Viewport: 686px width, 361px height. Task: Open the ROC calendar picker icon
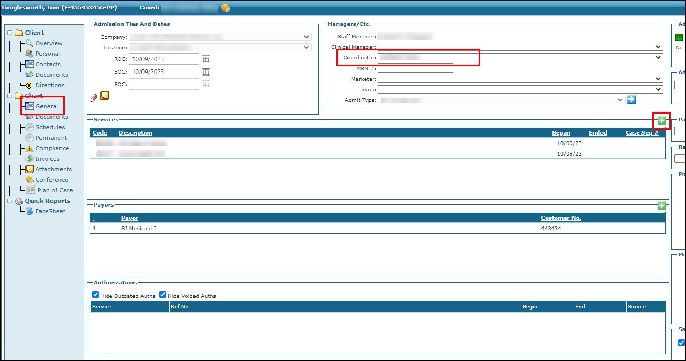(x=206, y=59)
